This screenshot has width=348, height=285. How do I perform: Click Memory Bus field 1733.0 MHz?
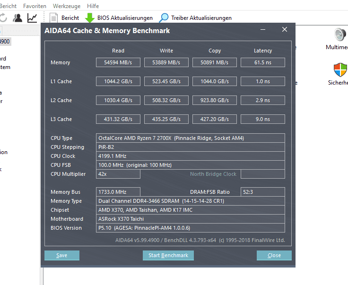point(118,192)
